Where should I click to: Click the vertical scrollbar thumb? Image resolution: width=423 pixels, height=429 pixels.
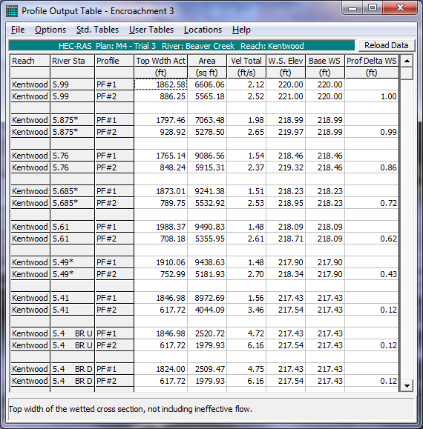407,73
